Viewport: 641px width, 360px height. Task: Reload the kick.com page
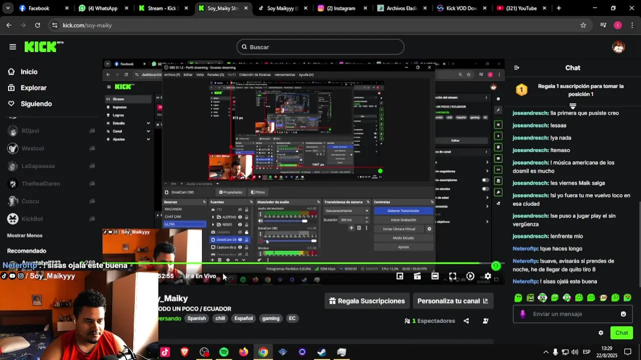coord(37,25)
